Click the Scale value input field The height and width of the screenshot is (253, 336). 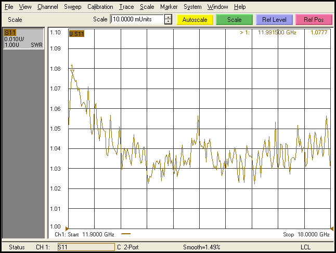[137, 20]
